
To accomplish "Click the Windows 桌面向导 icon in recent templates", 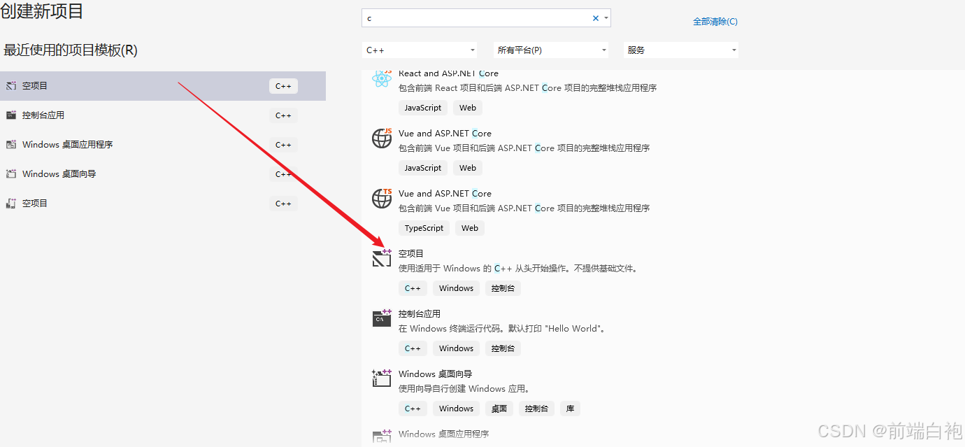I will (x=10, y=174).
